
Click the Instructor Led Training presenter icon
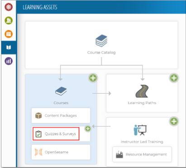click(140, 130)
